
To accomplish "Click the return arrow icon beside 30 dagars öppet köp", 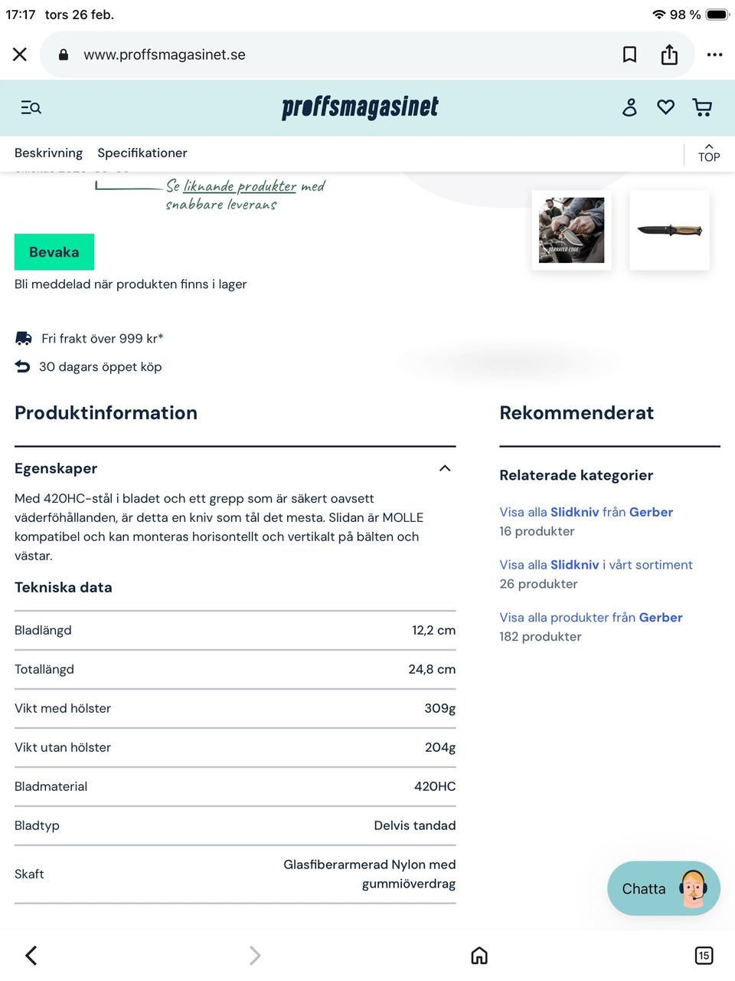I will (23, 366).
